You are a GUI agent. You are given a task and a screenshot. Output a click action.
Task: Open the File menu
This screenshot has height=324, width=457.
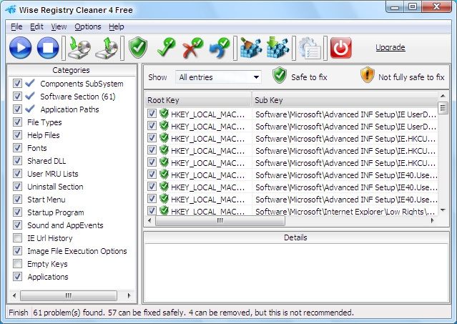point(16,26)
